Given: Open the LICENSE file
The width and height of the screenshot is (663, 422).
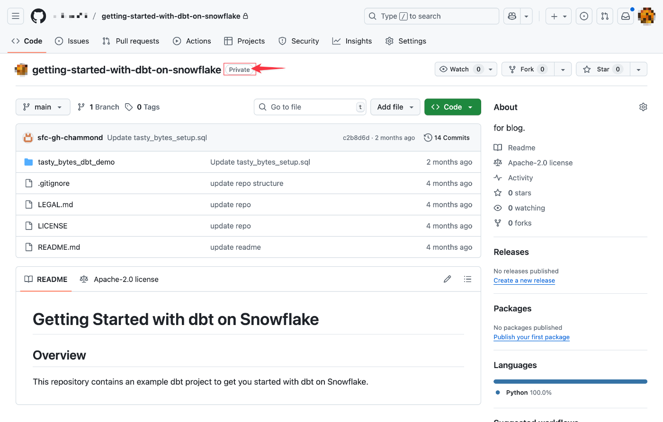Looking at the screenshot, I should 53,226.
